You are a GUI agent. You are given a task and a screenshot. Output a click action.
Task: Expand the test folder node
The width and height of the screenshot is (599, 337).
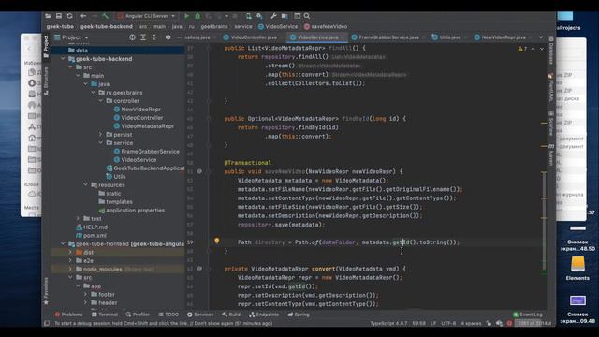pyautogui.click(x=78, y=218)
